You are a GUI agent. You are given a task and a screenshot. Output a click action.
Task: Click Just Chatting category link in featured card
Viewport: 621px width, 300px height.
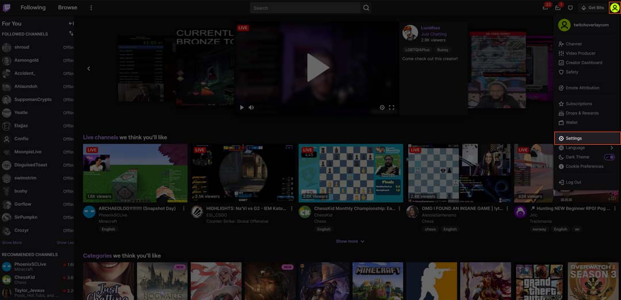(433, 34)
